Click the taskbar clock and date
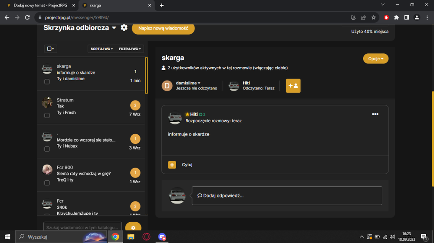434x243 pixels. (407, 237)
